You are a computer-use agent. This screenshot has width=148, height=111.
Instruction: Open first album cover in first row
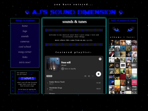[112, 43]
